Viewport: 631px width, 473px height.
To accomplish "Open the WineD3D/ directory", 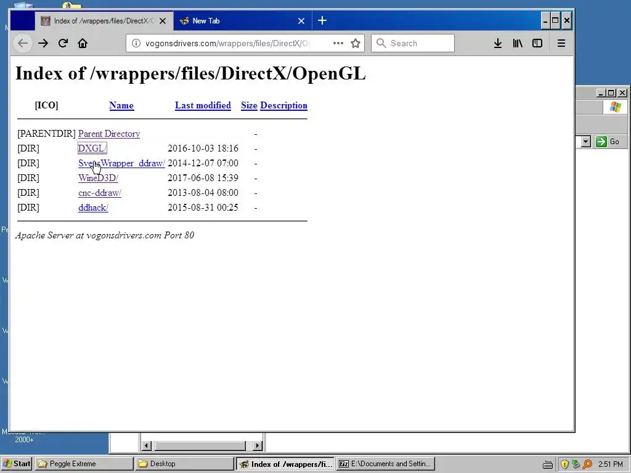I will [x=98, y=178].
